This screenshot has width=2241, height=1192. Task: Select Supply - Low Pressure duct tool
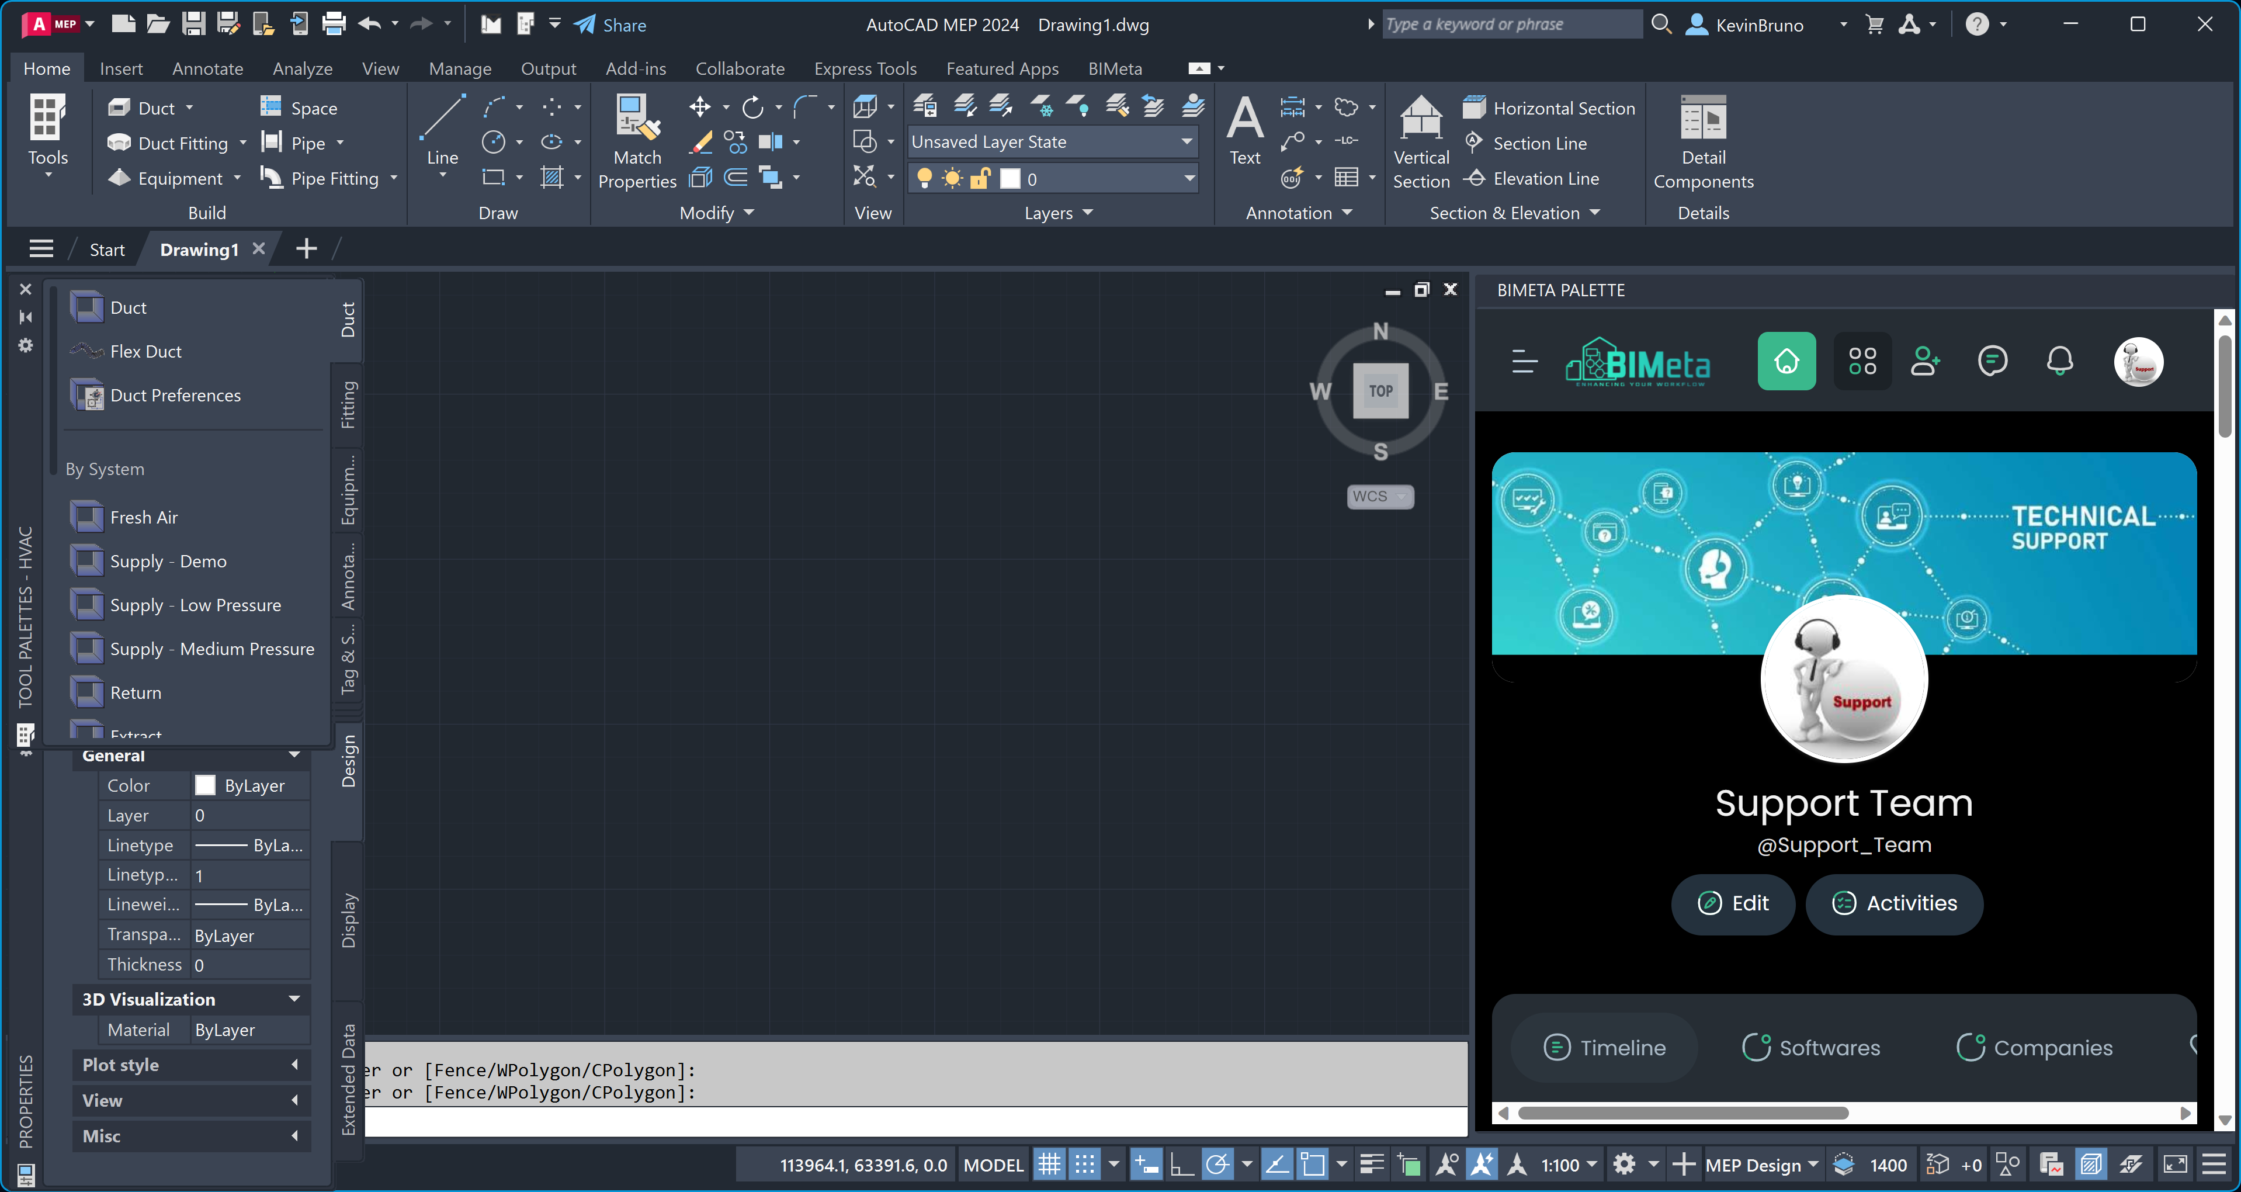pyautogui.click(x=176, y=605)
